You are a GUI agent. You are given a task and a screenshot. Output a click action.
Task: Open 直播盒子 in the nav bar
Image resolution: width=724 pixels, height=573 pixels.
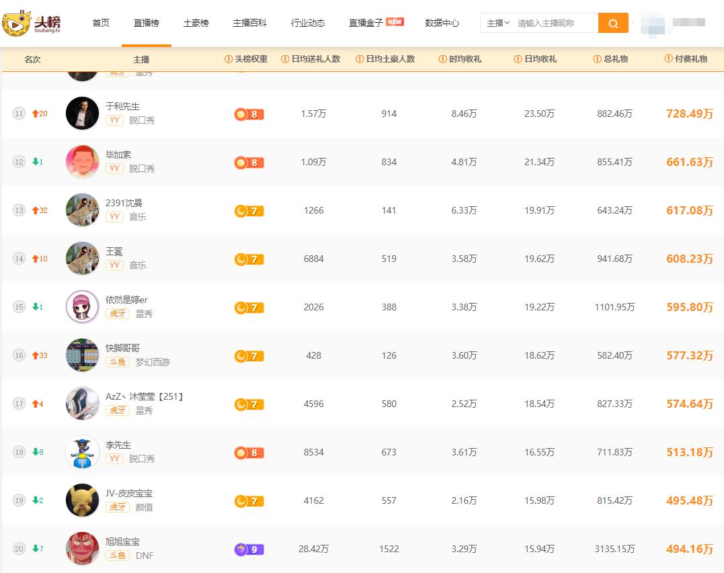pos(366,23)
